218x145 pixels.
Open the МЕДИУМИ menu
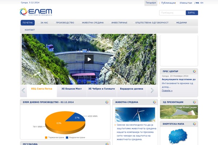[181, 22]
